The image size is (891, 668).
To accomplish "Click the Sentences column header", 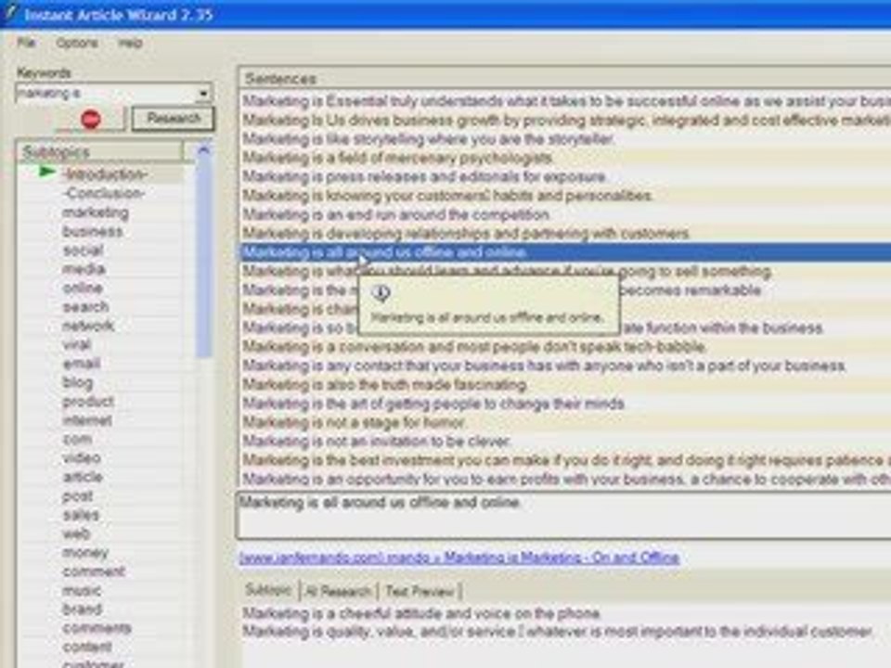I will point(565,78).
